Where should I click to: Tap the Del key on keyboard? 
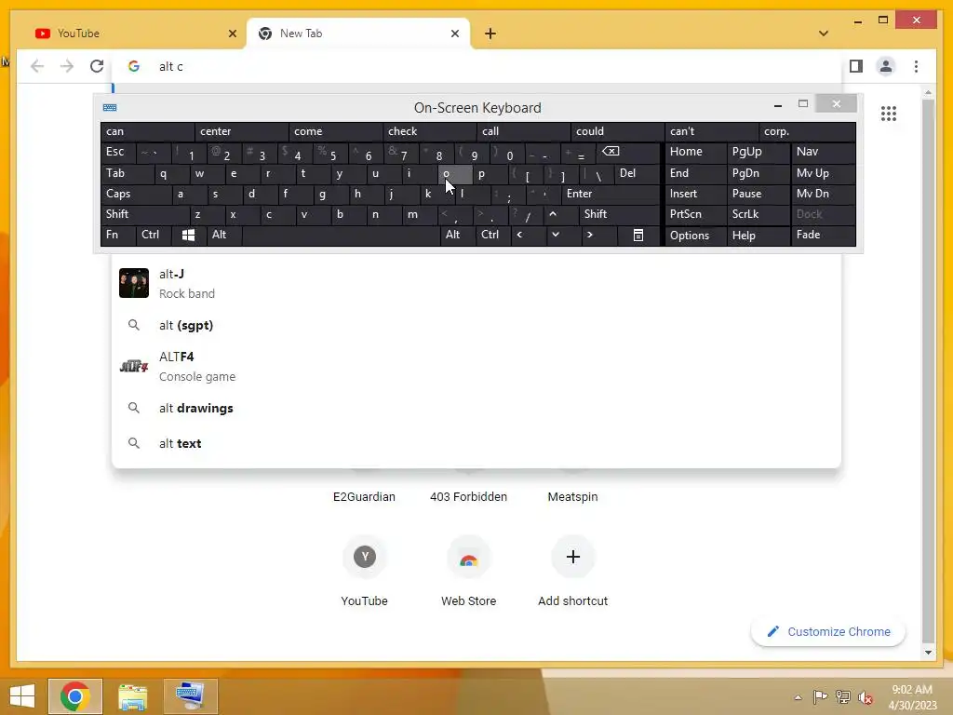(x=637, y=173)
